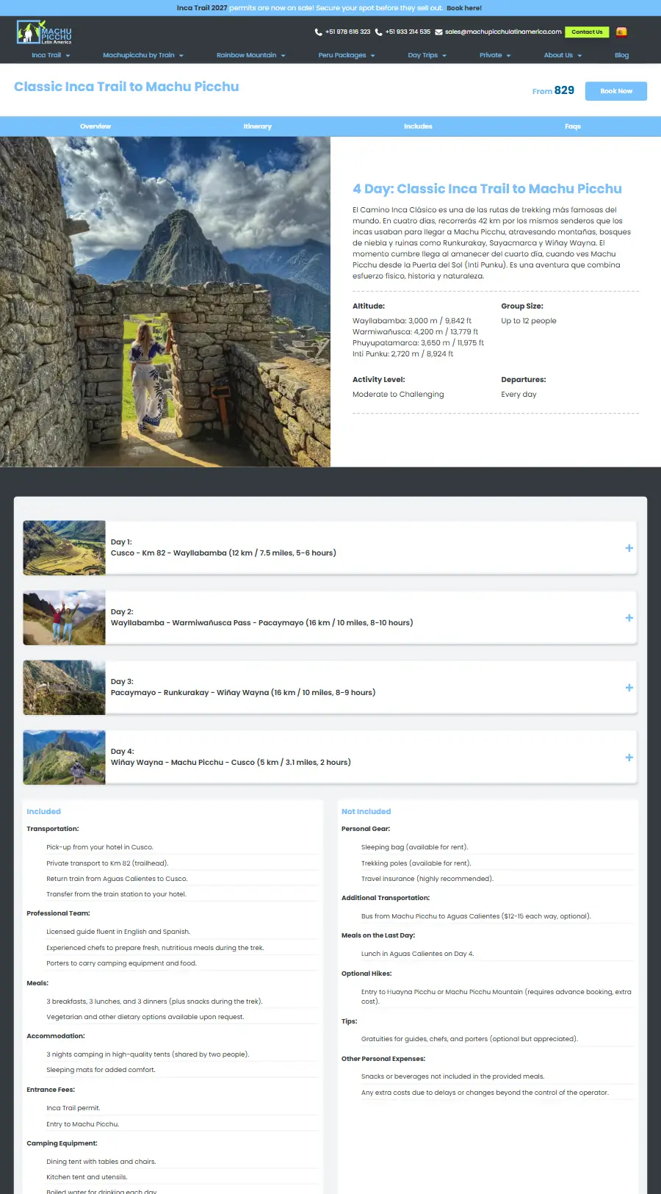Click the green Contact Us button
Screen dimensions: 661x1194
point(587,32)
